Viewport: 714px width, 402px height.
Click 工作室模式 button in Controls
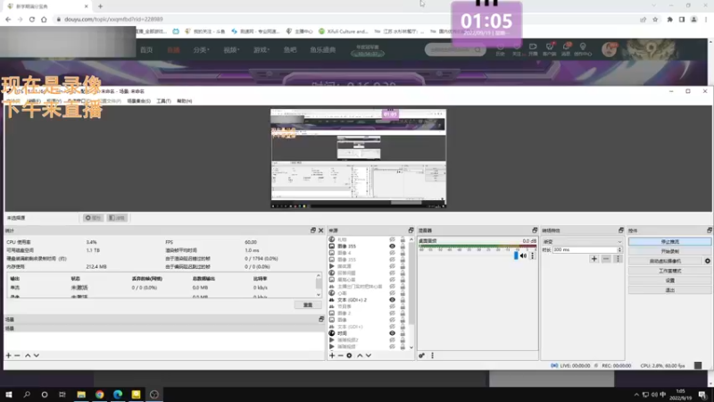(669, 271)
